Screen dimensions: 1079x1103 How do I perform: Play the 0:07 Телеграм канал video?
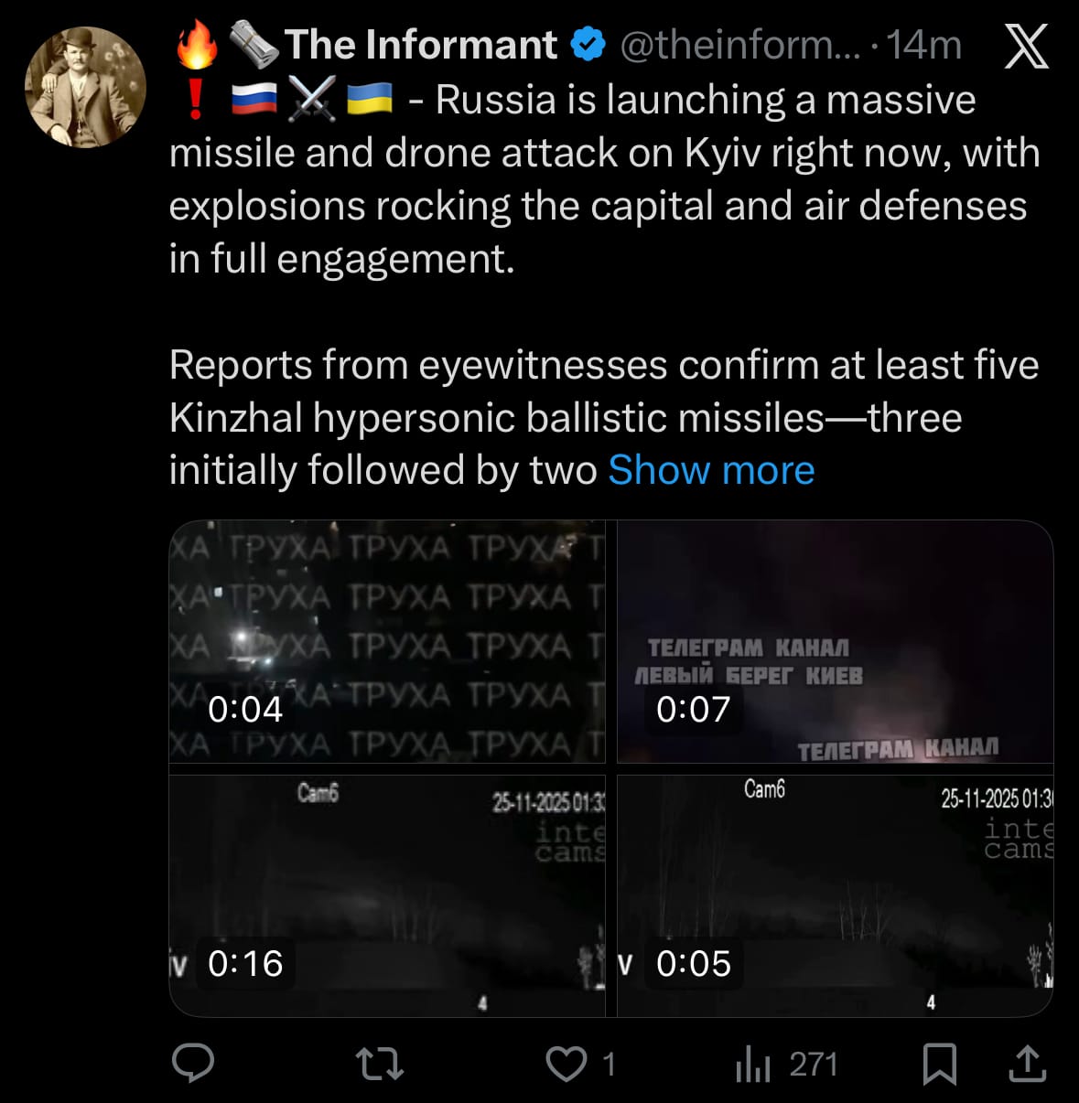pyautogui.click(x=835, y=640)
